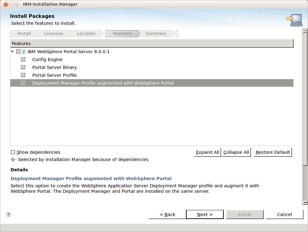
Task: Click the IBM WebSphere Portal Server package icon
Action: (24, 52)
